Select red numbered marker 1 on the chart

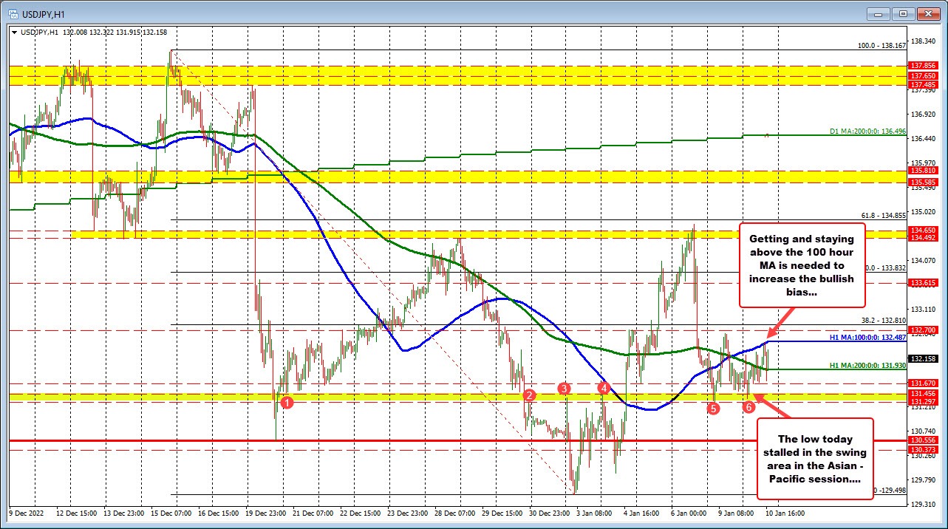(287, 402)
